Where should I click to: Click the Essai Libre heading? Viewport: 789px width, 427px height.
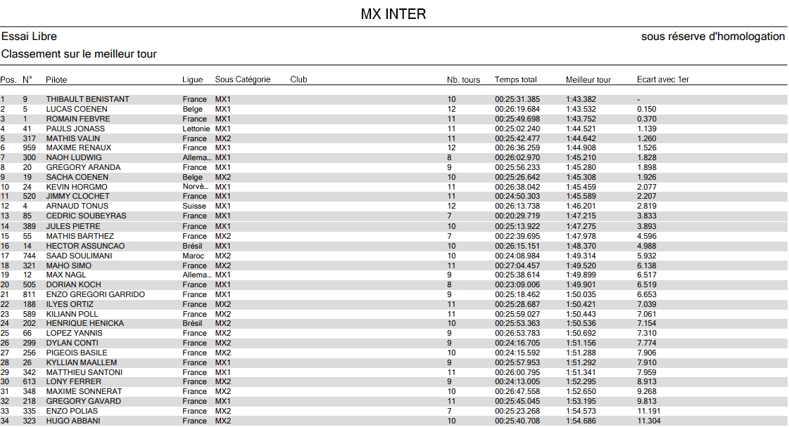coord(30,37)
